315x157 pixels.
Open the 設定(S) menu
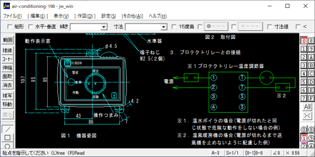pos(109,16)
